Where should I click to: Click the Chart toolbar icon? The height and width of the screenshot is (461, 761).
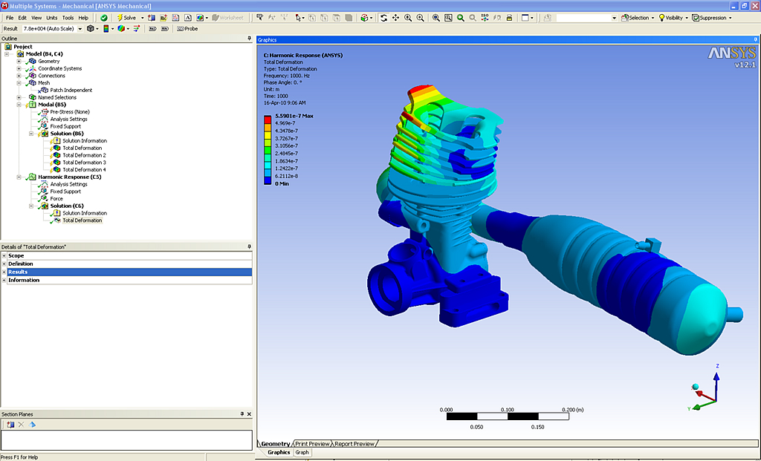pos(175,18)
